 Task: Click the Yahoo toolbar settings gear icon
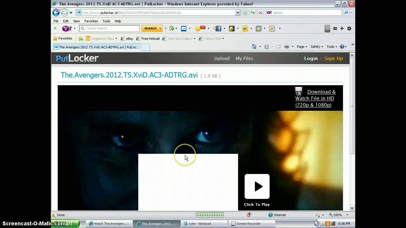[349, 28]
